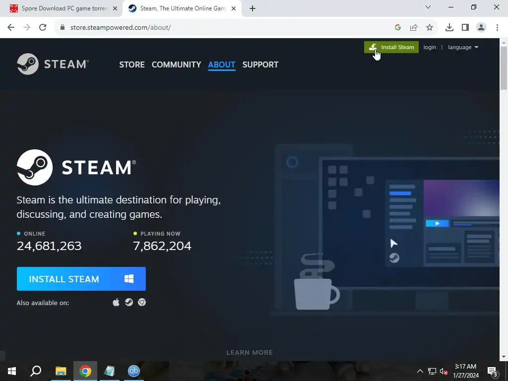Click the forward navigation arrow
508x381 pixels.
pyautogui.click(x=27, y=28)
